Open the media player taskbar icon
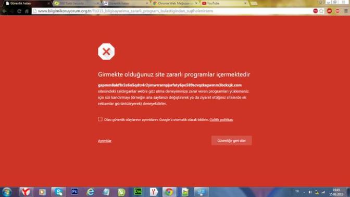Image resolution: width=350 pixels, height=197 pixels. pos(42,192)
